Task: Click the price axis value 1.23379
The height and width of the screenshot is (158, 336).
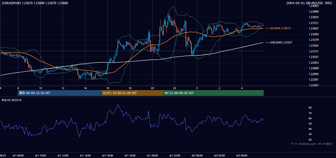Action: [313, 40]
